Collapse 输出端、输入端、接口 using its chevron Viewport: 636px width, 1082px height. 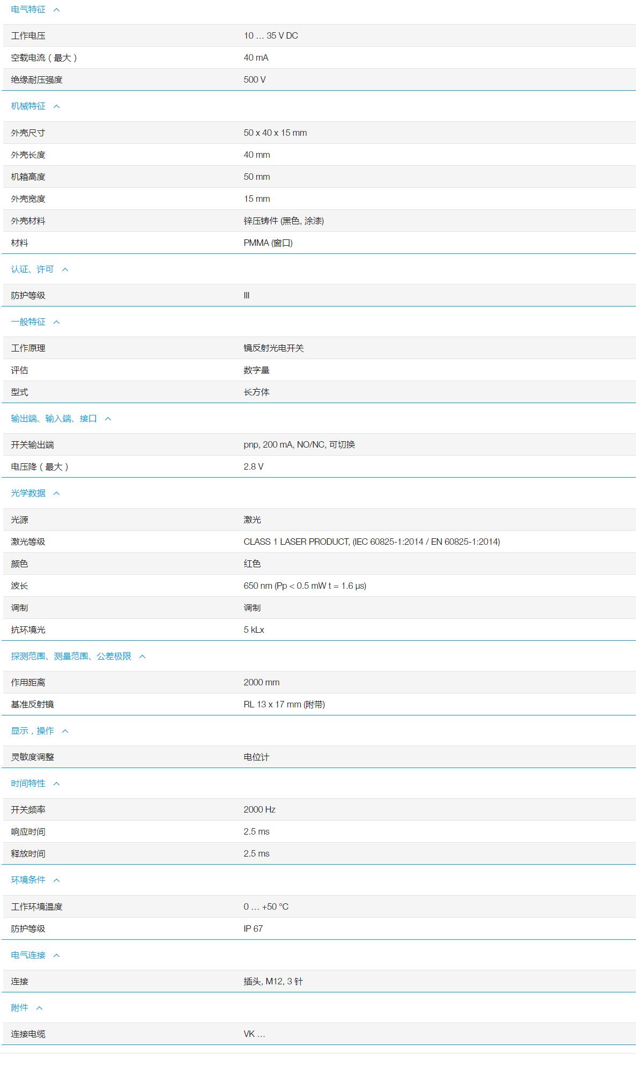pos(108,419)
